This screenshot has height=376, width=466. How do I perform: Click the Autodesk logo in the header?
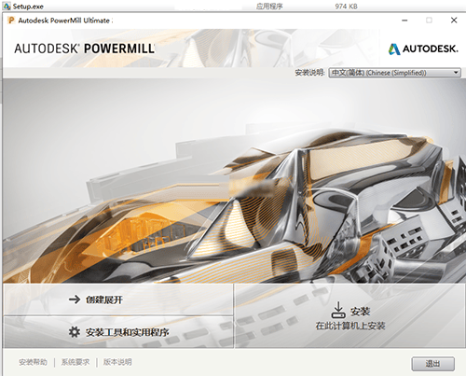click(x=423, y=49)
